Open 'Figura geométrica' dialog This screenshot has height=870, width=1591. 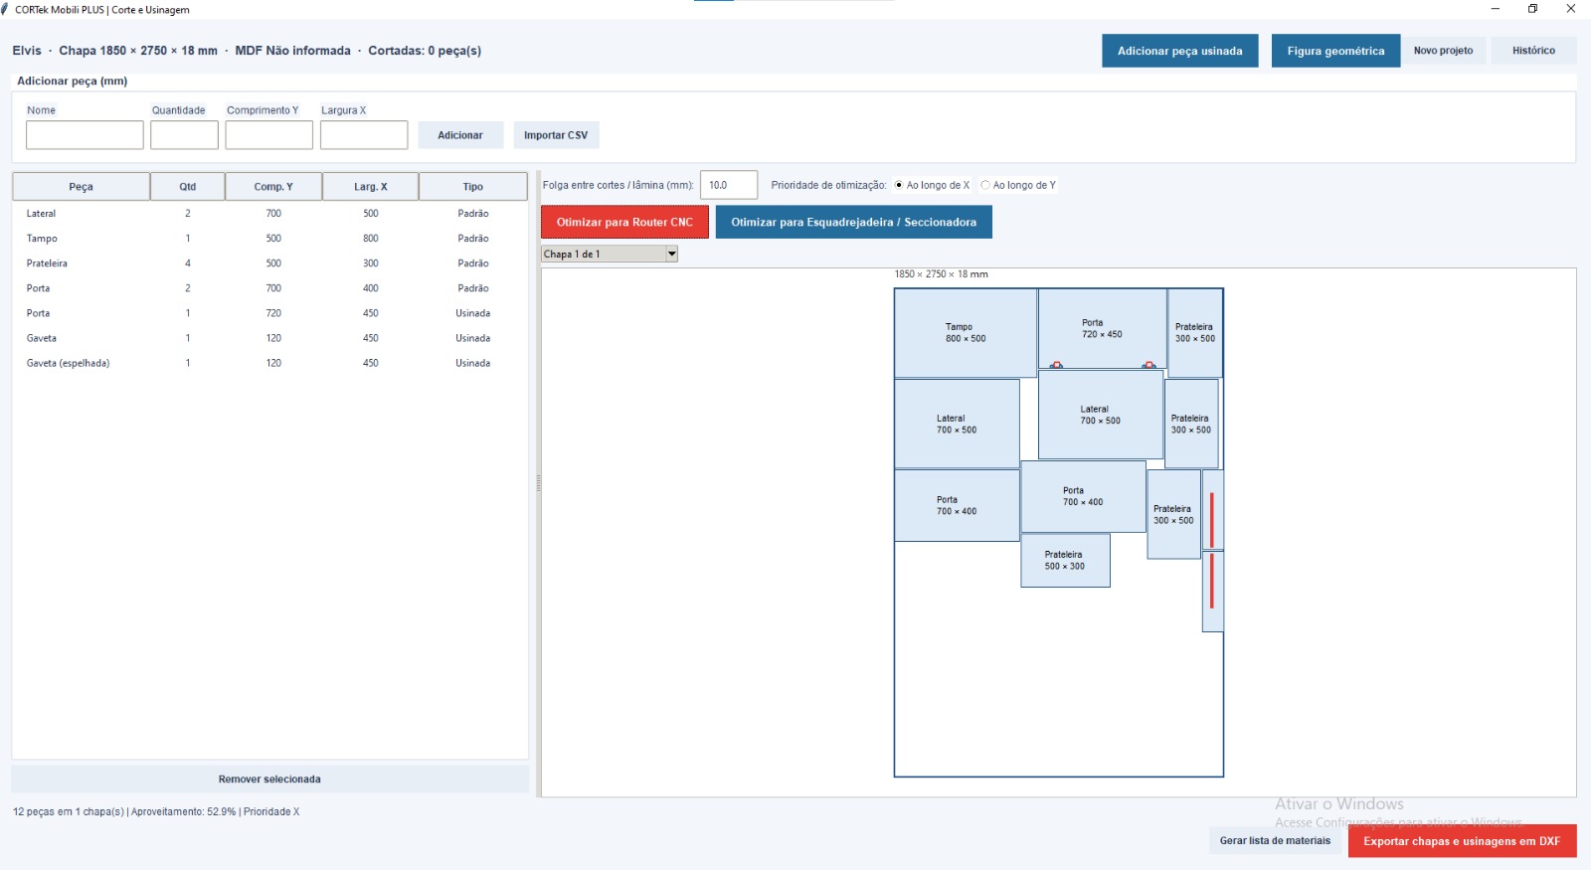coord(1335,51)
